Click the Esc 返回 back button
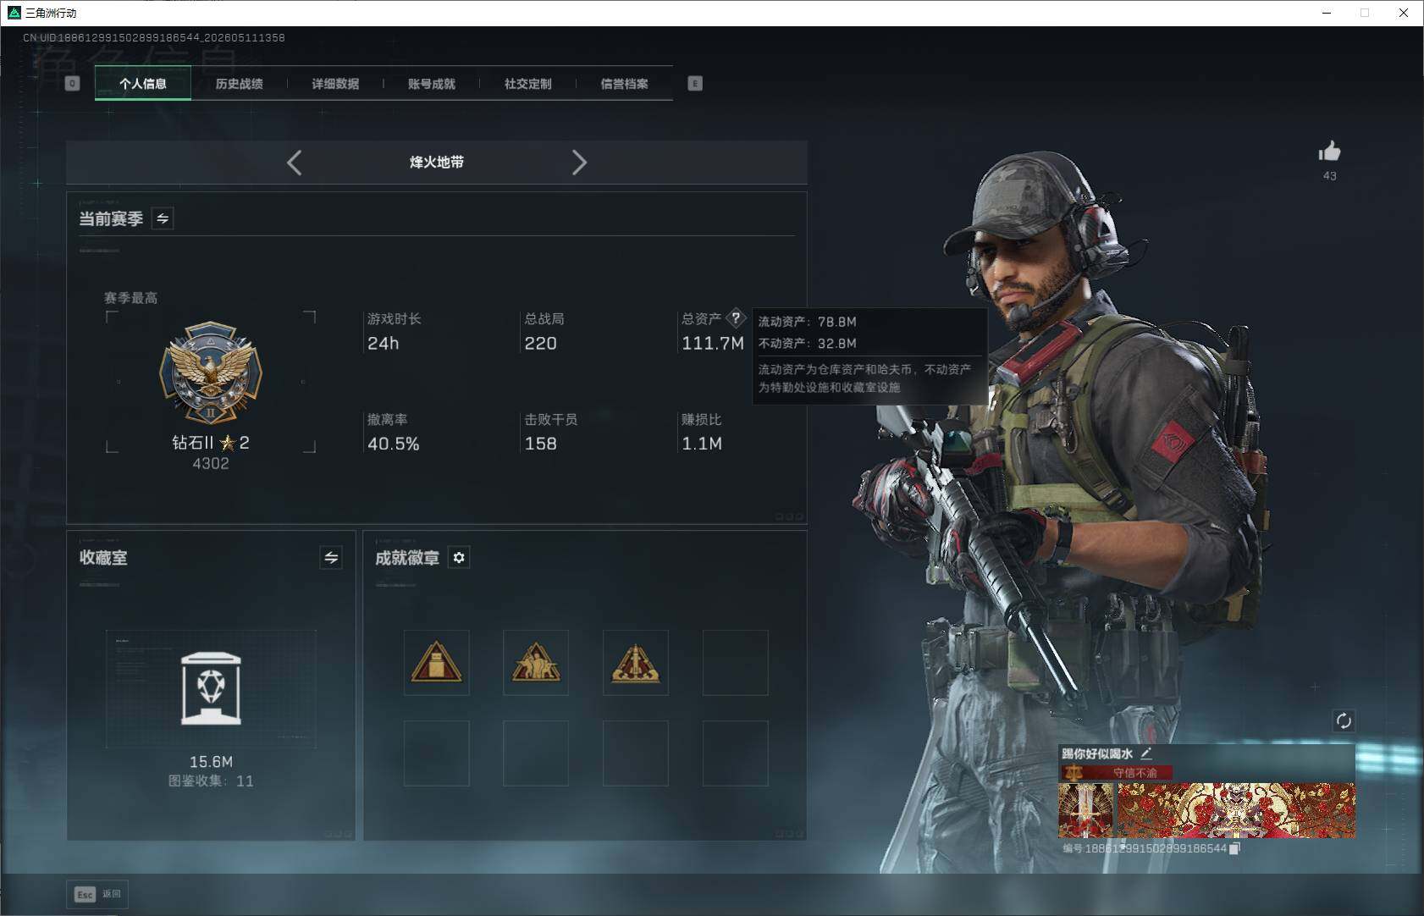Viewport: 1424px width, 916px height. [x=97, y=894]
